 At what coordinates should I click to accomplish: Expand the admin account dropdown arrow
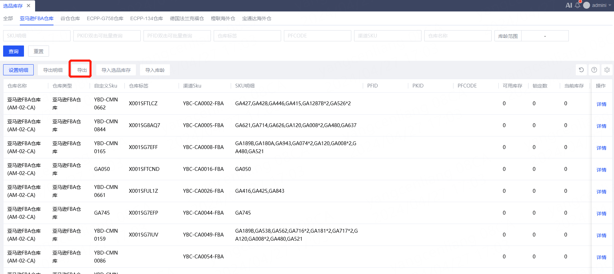click(610, 5)
